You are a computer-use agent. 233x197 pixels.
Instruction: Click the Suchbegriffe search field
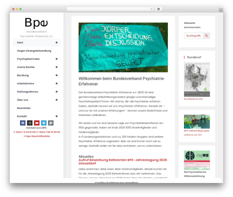(x=193, y=36)
